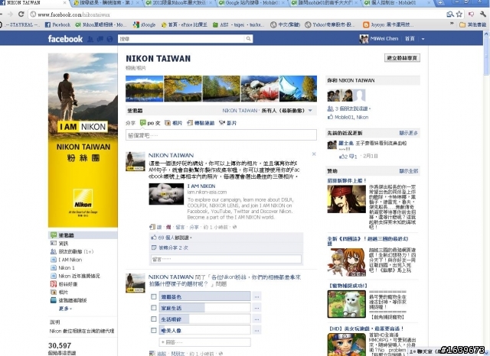Screen dimensions: 490x356
Task: Click the browser address bar URL
Action: click(x=73, y=15)
